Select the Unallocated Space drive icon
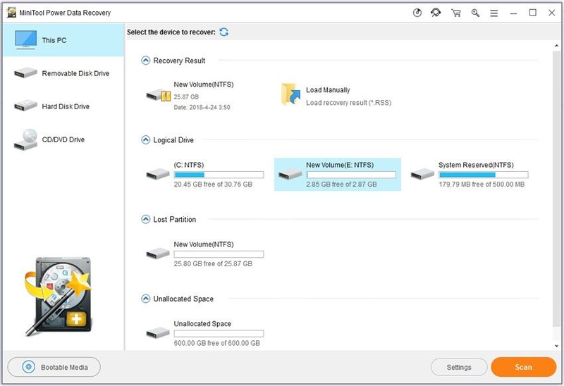The width and height of the screenshot is (564, 386). (157, 333)
